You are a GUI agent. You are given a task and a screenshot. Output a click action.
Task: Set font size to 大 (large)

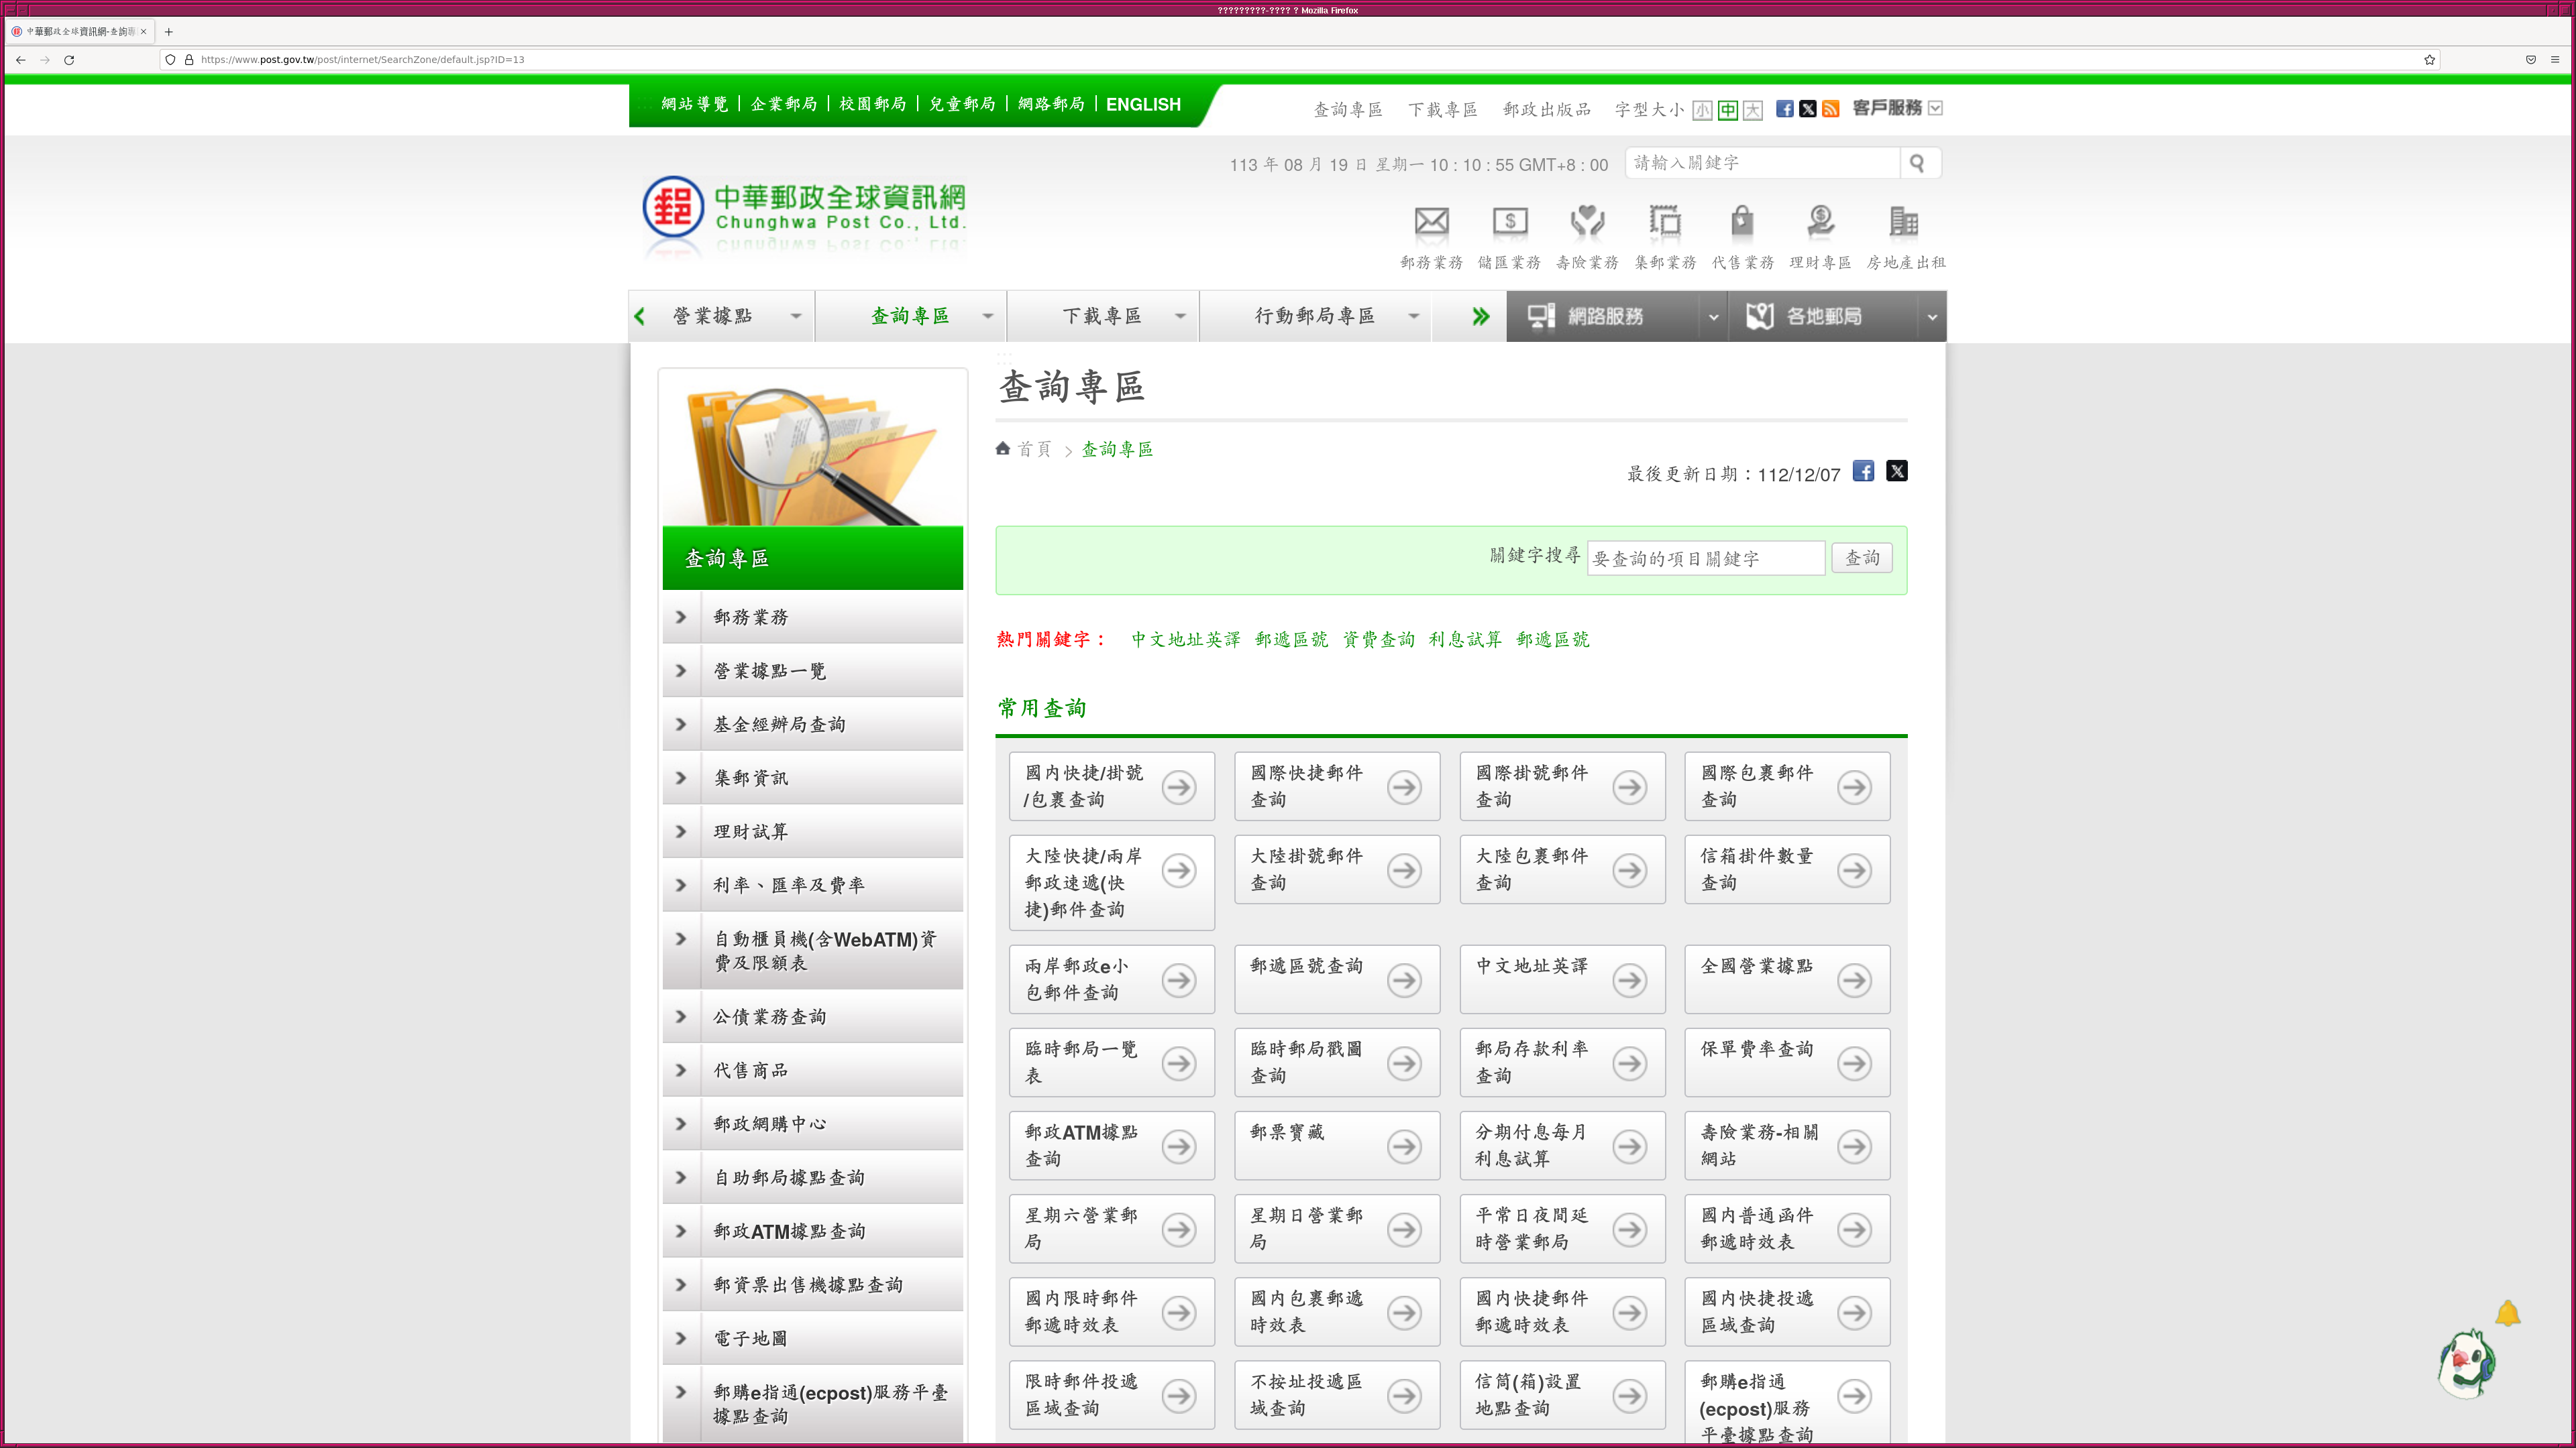point(1753,110)
